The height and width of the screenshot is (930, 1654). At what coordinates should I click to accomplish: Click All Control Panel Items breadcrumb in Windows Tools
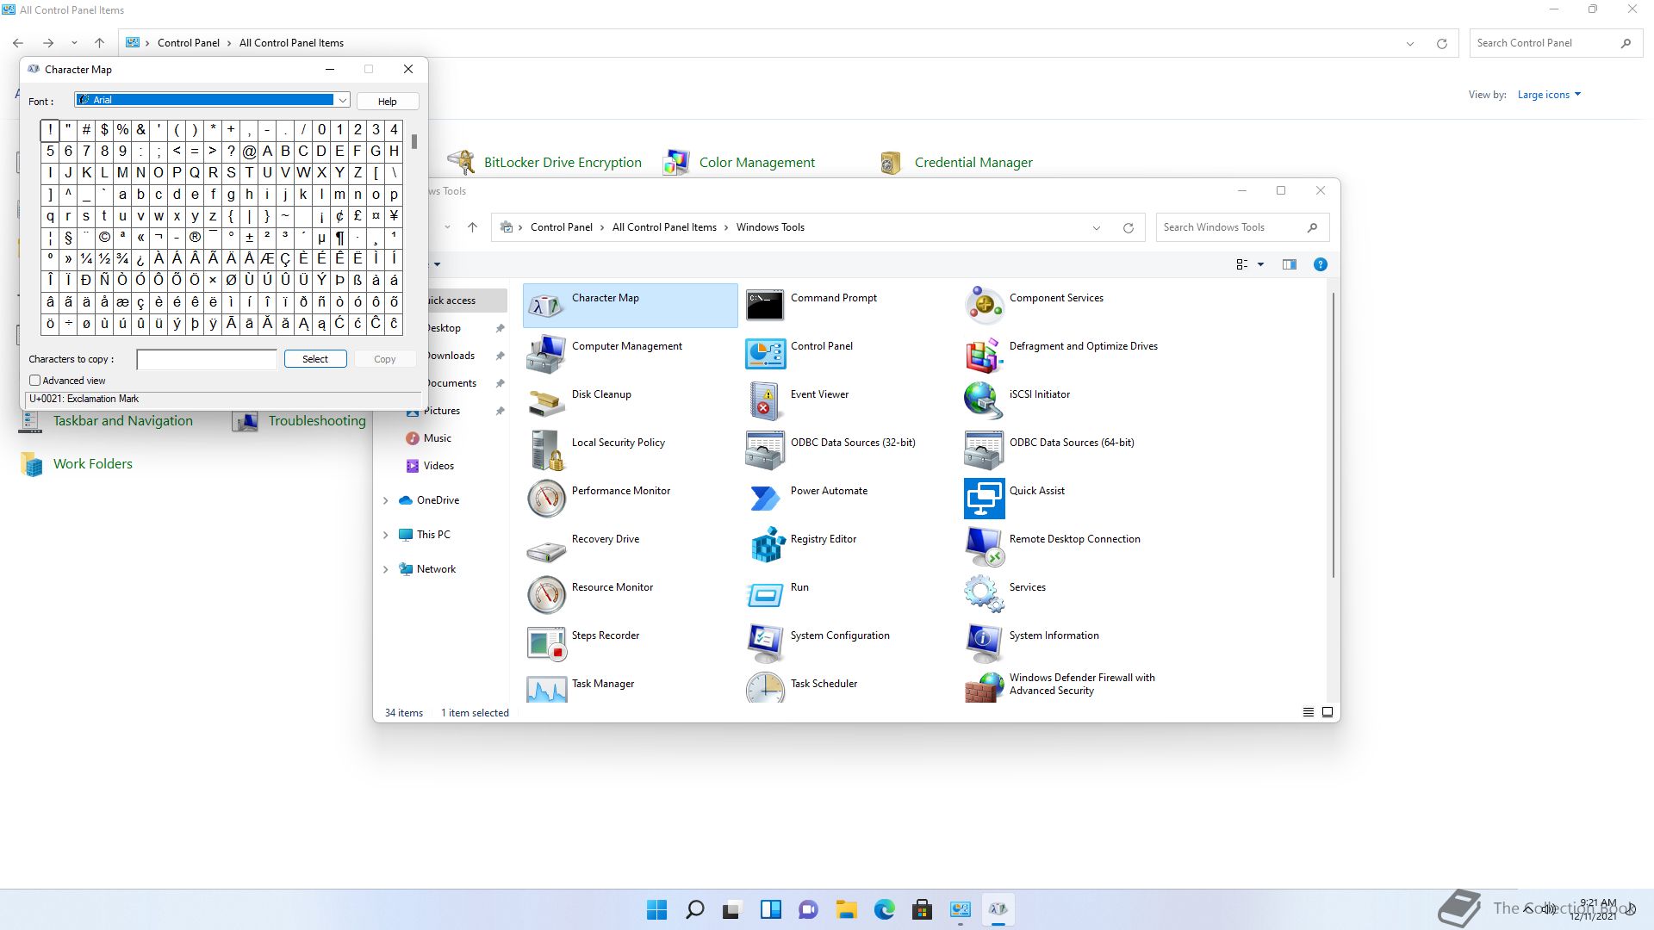coord(664,227)
